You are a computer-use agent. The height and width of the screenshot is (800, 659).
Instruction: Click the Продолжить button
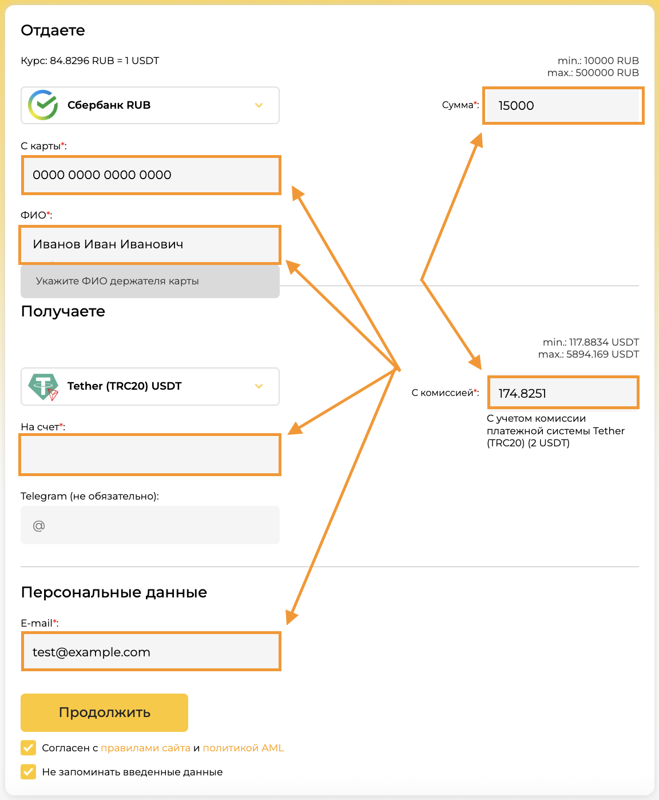pyautogui.click(x=104, y=712)
